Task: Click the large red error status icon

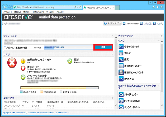Action: point(12,63)
